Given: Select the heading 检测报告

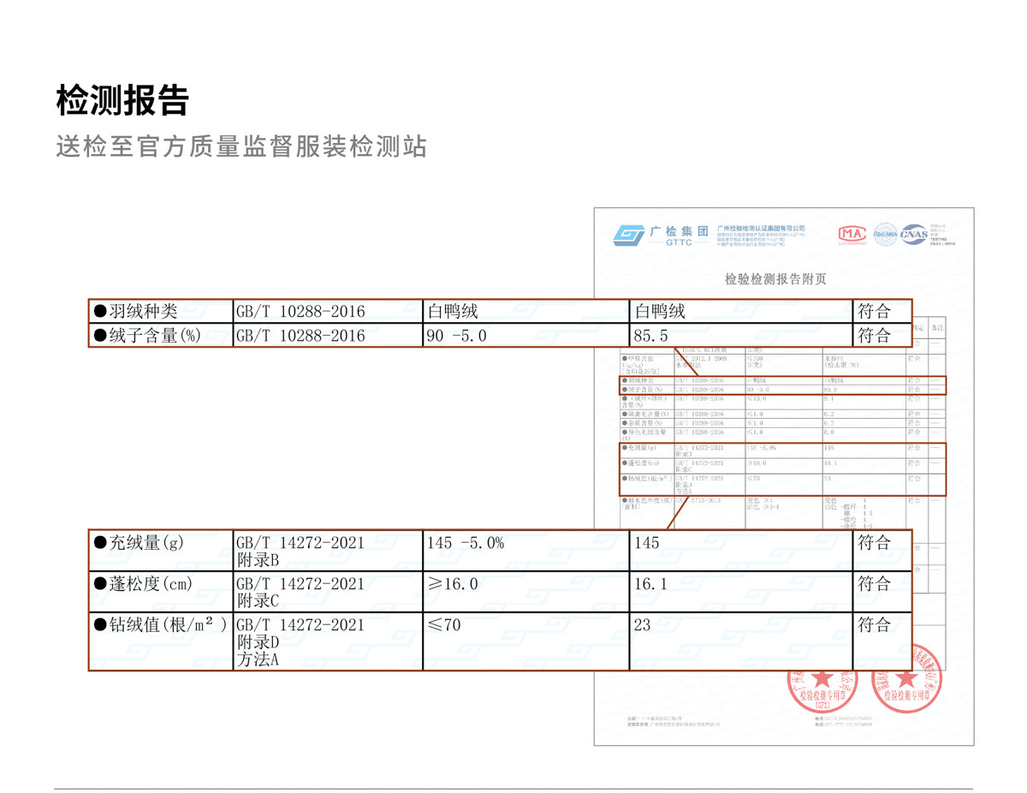Looking at the screenshot, I should (122, 100).
